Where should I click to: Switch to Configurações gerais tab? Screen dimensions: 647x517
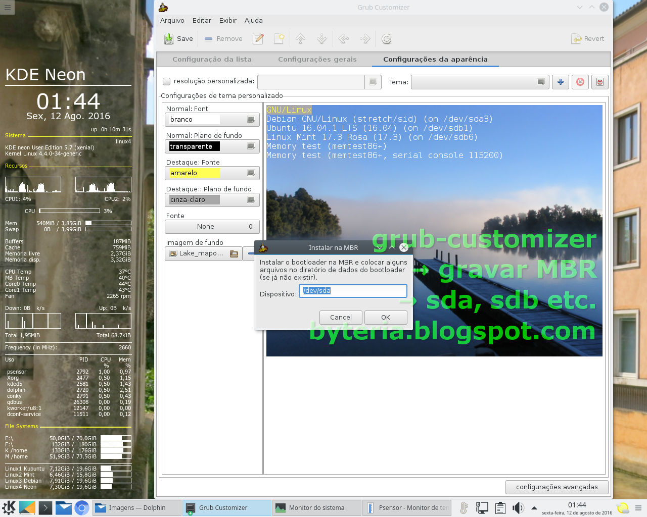coord(317,59)
